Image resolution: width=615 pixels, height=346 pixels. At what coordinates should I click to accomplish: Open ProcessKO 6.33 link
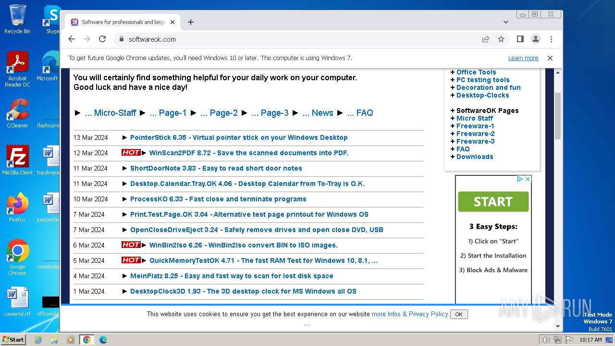tap(218, 199)
